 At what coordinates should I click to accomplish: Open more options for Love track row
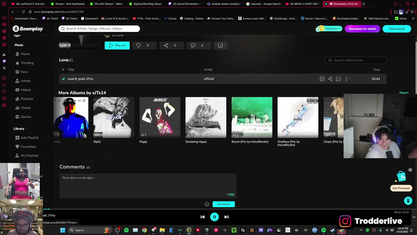346,79
